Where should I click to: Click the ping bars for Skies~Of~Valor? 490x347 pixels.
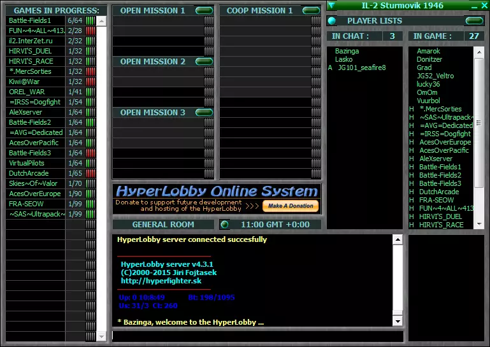coord(90,183)
